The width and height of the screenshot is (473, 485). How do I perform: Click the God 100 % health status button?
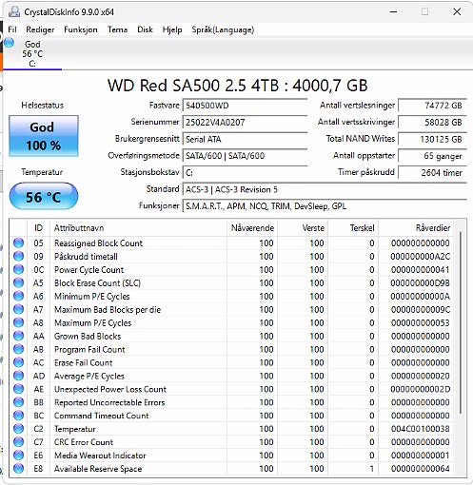point(44,136)
